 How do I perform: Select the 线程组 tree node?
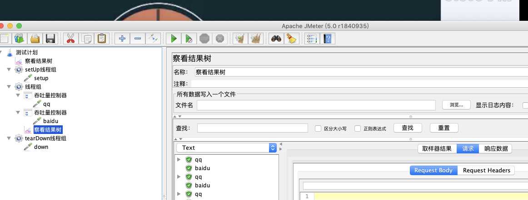33,87
